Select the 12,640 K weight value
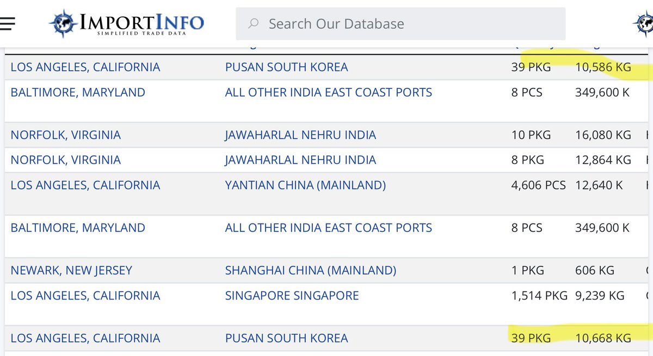Screen dimensions: 653x356 [x=599, y=186]
